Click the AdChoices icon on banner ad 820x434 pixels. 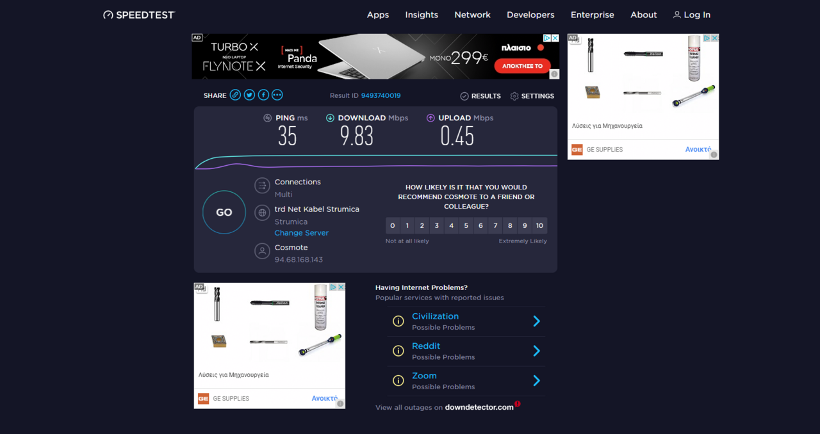[548, 38]
